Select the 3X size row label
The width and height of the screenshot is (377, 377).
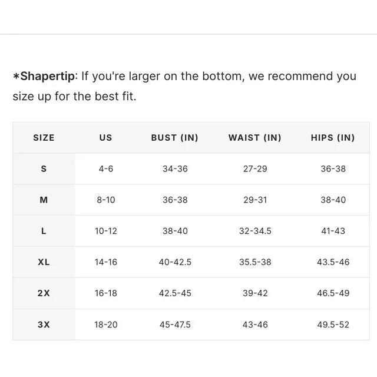point(44,325)
